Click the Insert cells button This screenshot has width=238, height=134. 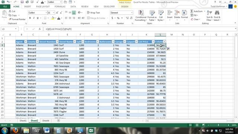tap(170, 16)
